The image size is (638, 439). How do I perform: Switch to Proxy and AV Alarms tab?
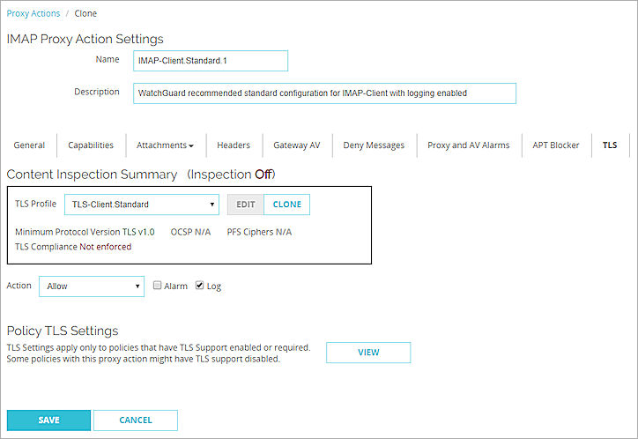coord(468,145)
